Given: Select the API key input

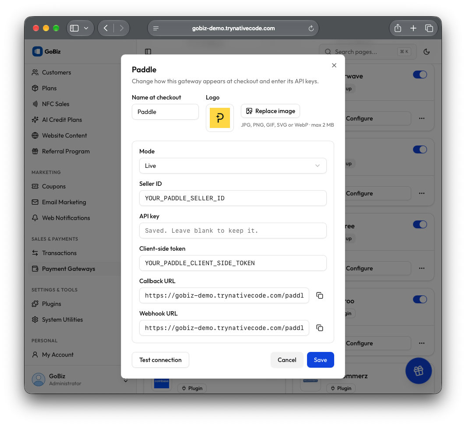Looking at the screenshot, I should (233, 231).
